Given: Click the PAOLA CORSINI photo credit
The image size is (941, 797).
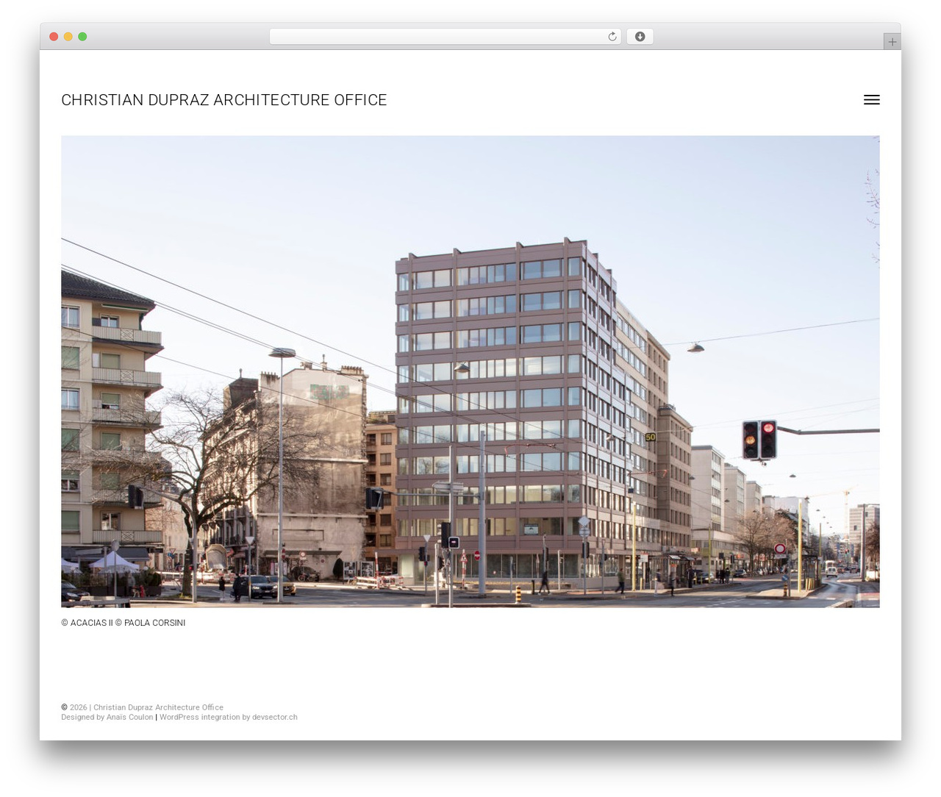Looking at the screenshot, I should click(x=154, y=623).
